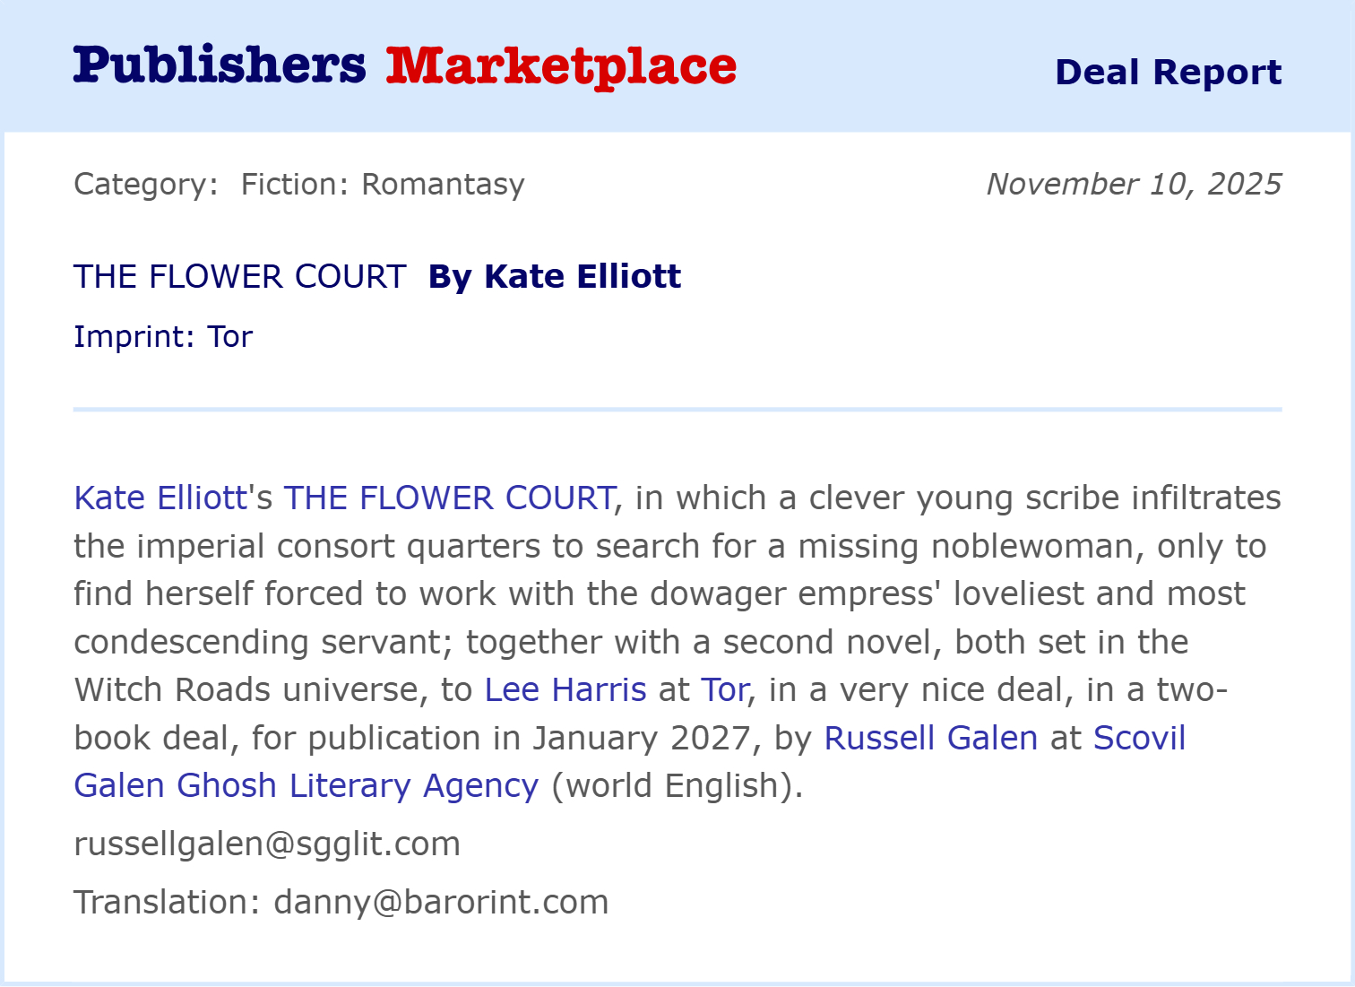
Task: Open the Kate Elliott link in paragraph
Action: (160, 498)
